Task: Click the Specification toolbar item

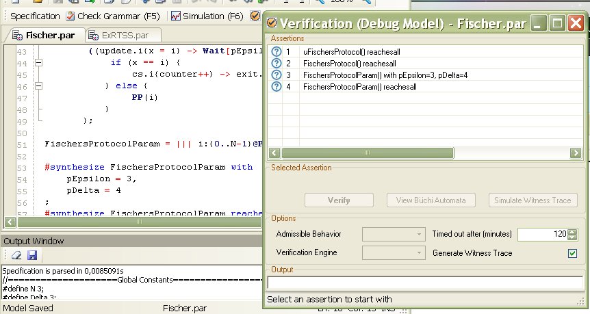Action: point(35,16)
